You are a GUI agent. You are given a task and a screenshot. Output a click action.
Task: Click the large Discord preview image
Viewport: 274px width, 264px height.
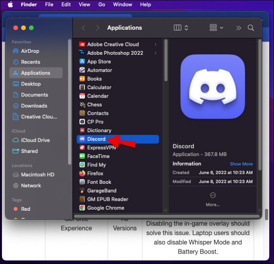[x=213, y=87]
